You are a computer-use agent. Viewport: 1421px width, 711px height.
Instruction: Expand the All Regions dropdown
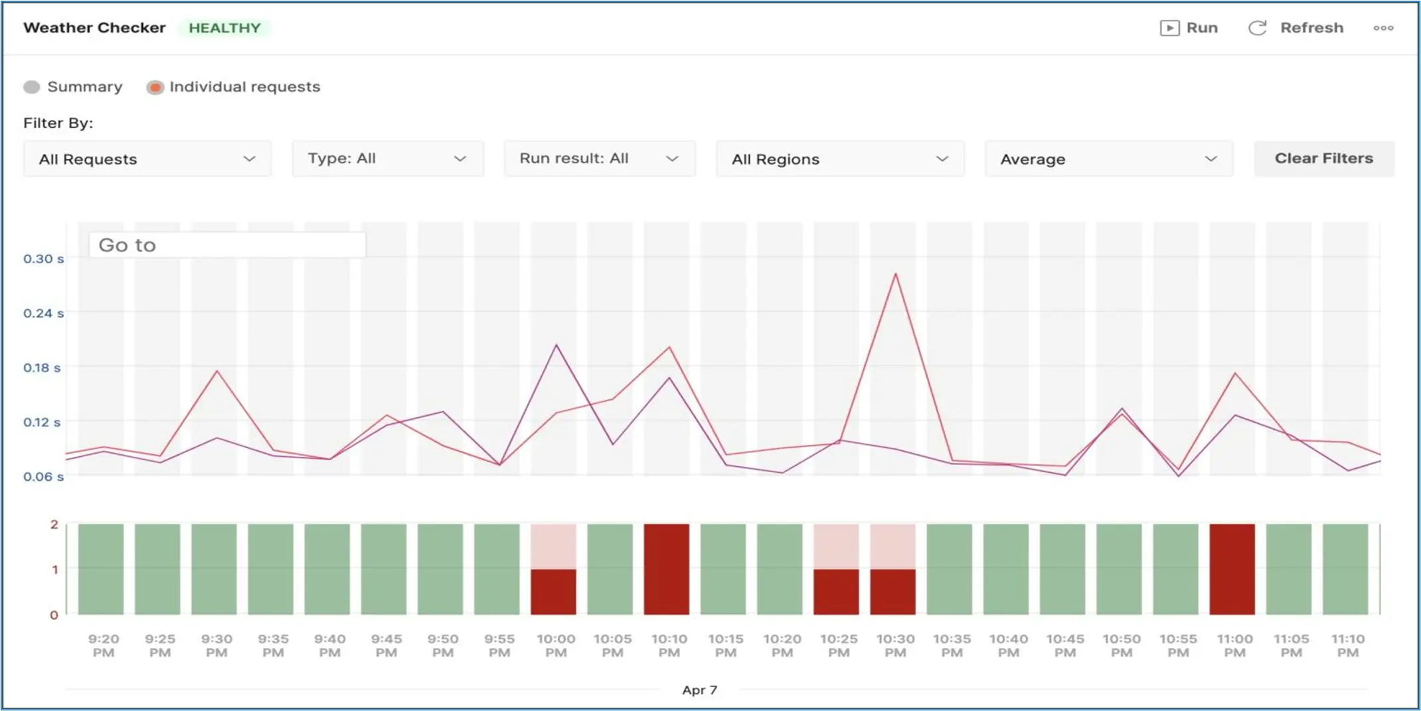point(839,159)
